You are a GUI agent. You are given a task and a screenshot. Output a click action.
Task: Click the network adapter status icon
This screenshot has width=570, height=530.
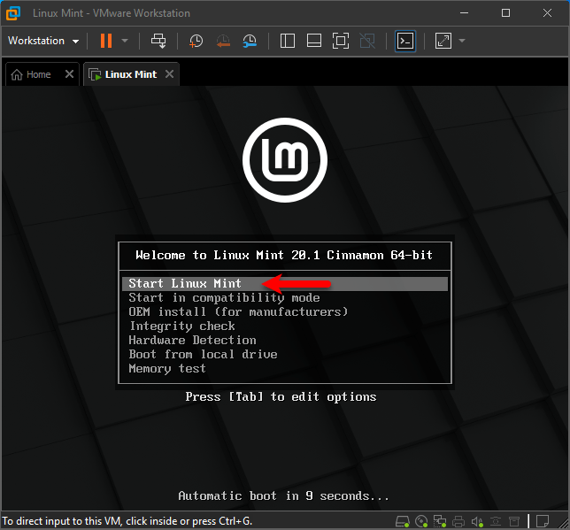440,522
